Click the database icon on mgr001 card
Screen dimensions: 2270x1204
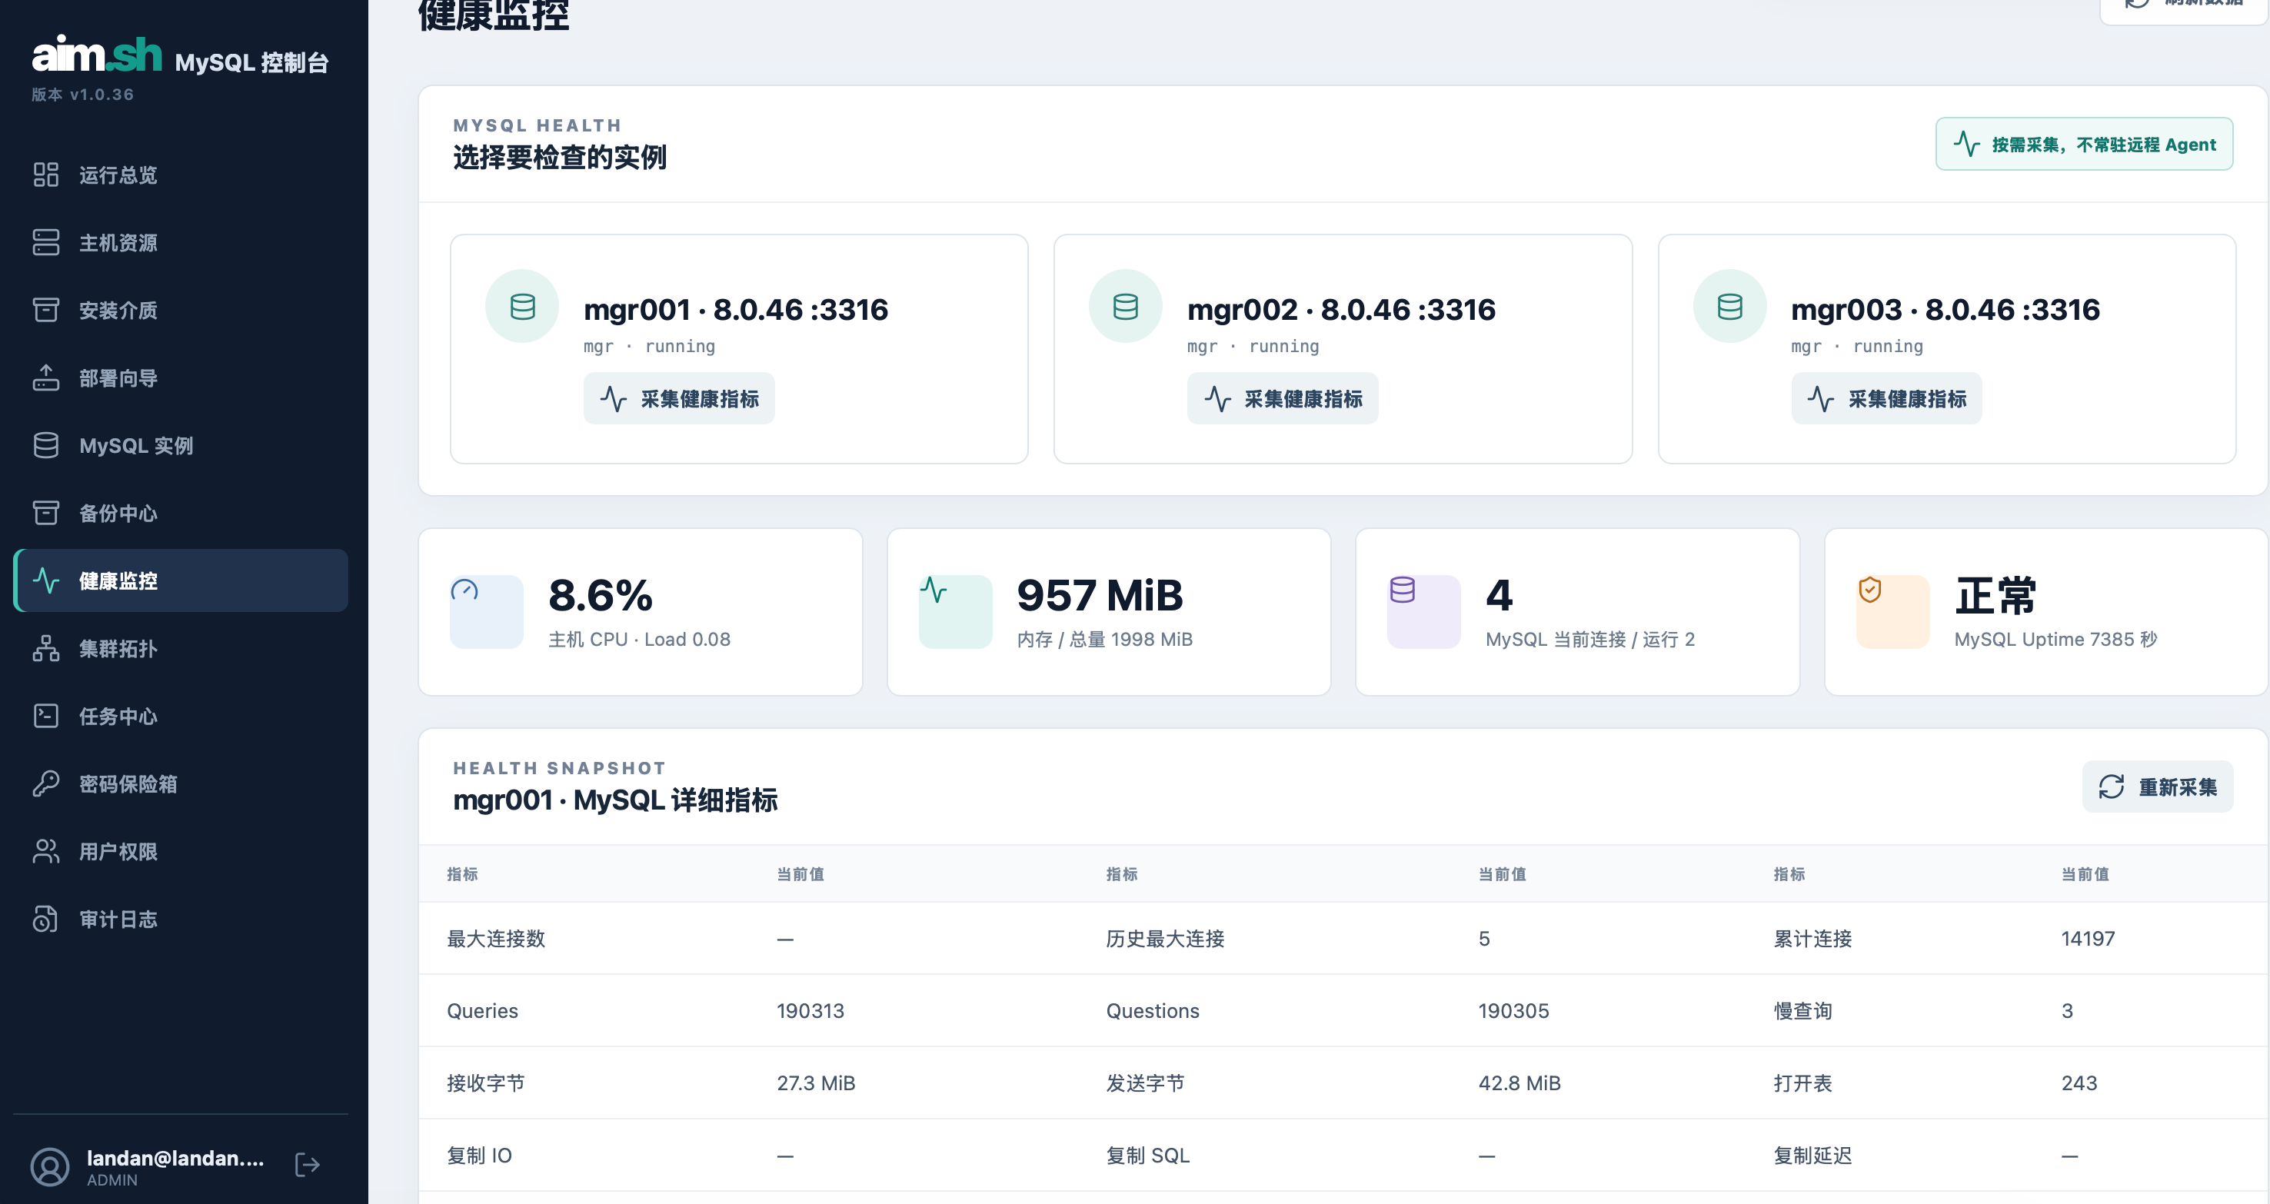(523, 307)
